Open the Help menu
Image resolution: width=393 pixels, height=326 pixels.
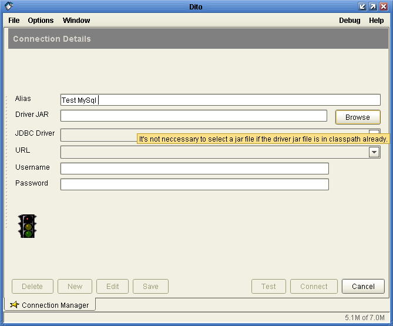(x=376, y=21)
